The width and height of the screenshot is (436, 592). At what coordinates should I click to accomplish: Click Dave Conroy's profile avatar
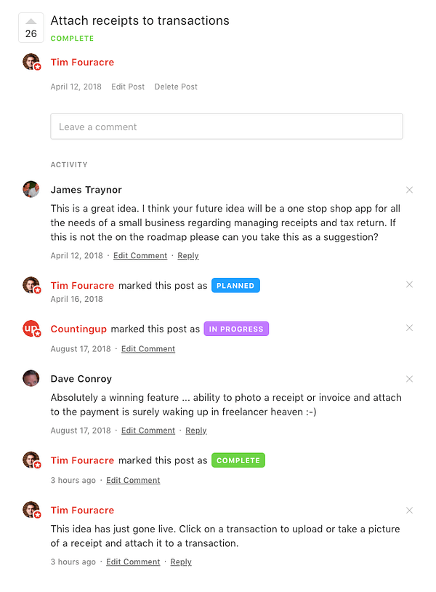click(31, 378)
